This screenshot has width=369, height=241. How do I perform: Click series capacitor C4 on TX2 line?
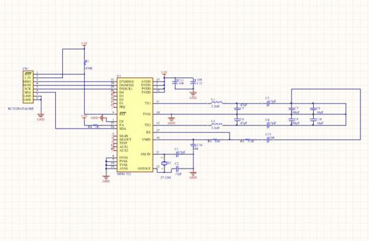coord(268,125)
